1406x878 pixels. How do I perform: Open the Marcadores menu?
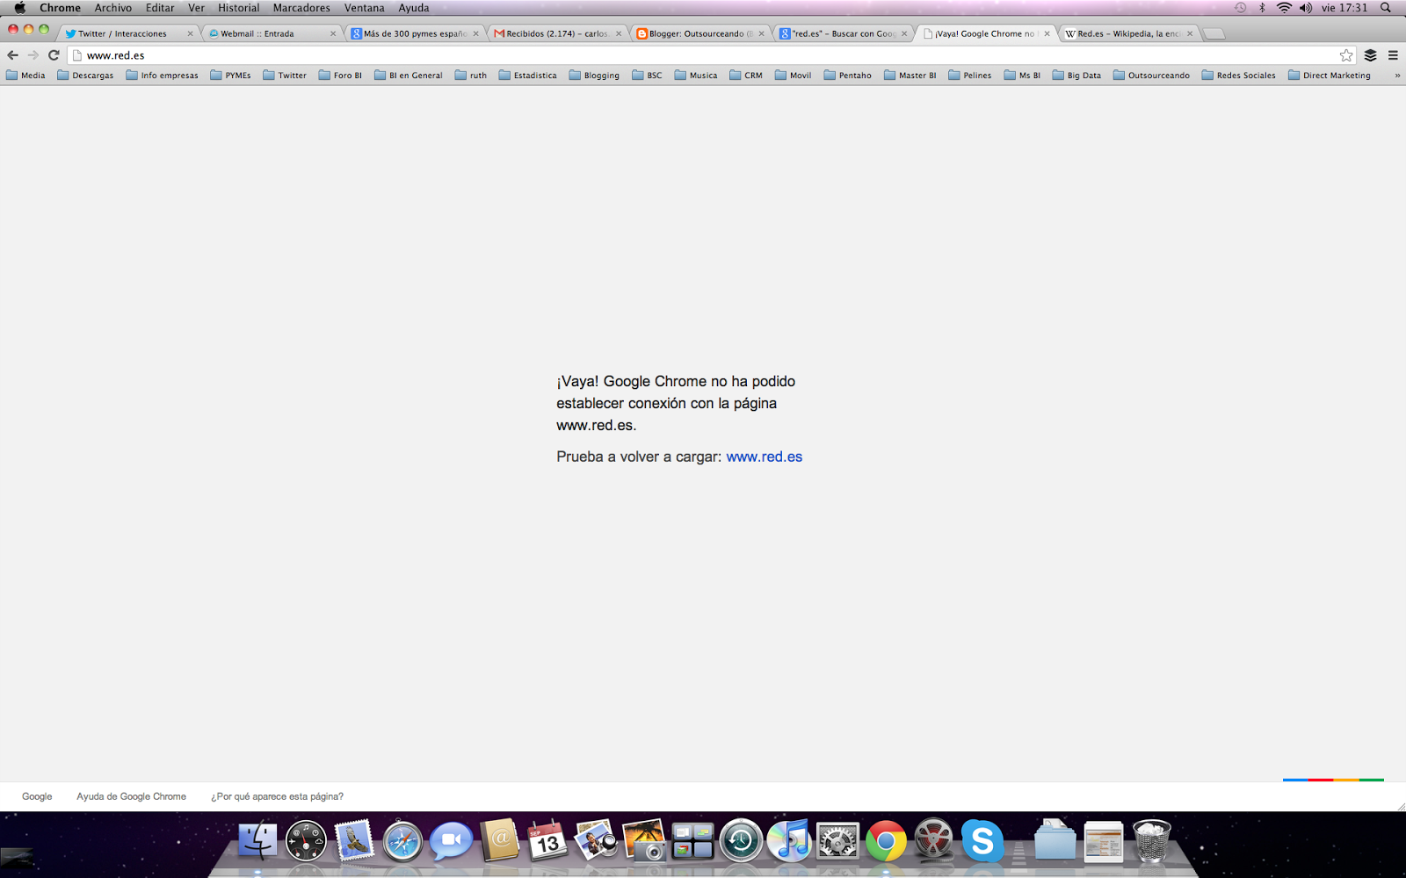pos(301,8)
